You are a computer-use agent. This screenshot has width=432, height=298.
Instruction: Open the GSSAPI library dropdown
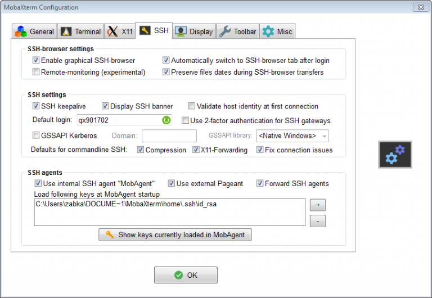pos(292,136)
